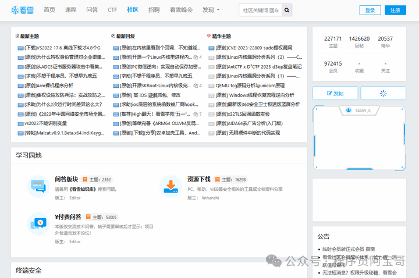
Task: Click the mail icon beside vs2022不能识别变量
Action: point(20,124)
